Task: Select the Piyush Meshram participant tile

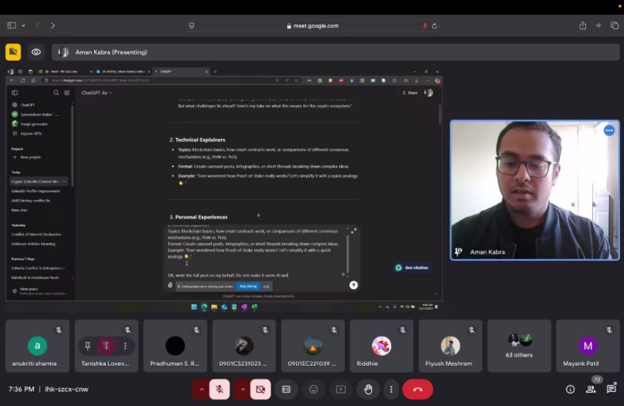Action: click(450, 345)
